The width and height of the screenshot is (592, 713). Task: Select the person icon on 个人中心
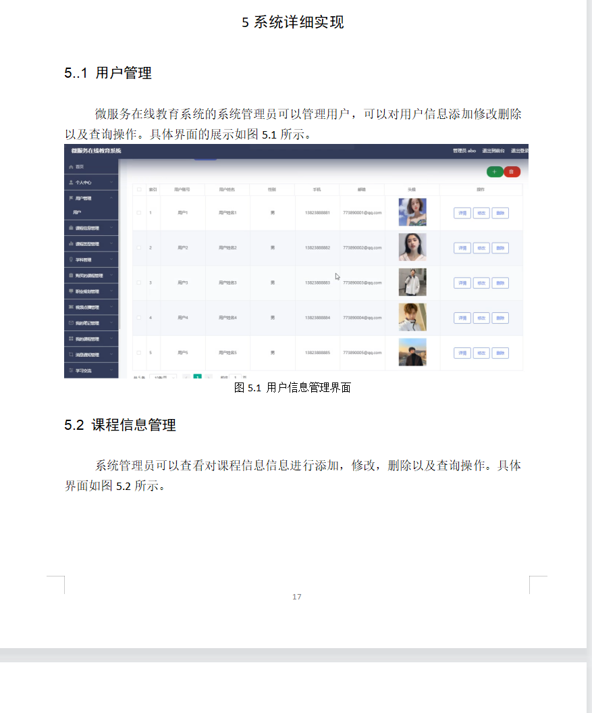click(x=70, y=182)
